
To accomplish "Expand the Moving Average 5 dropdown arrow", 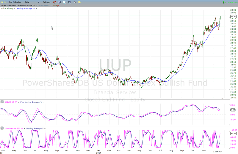I will pyautogui.click(x=45, y=128).
